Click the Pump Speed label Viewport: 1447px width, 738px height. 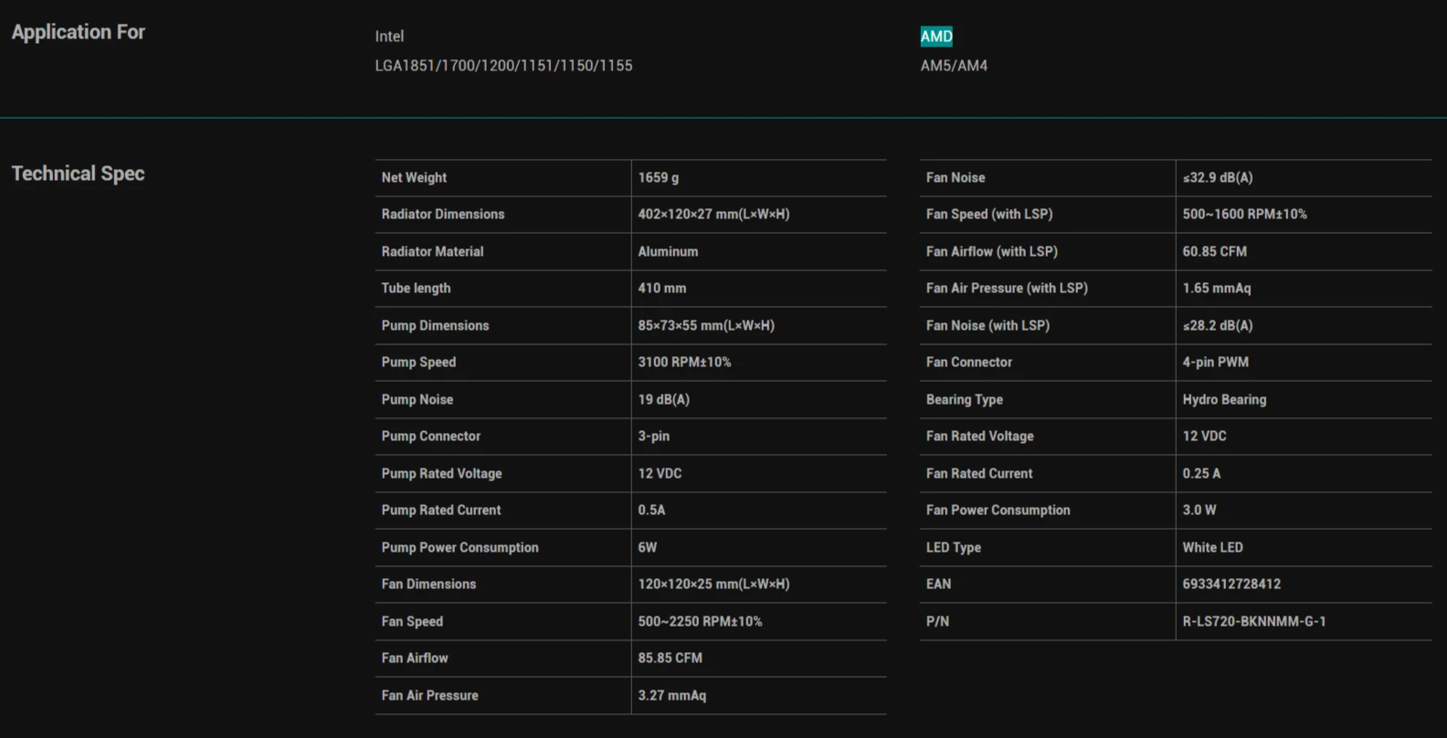(418, 363)
